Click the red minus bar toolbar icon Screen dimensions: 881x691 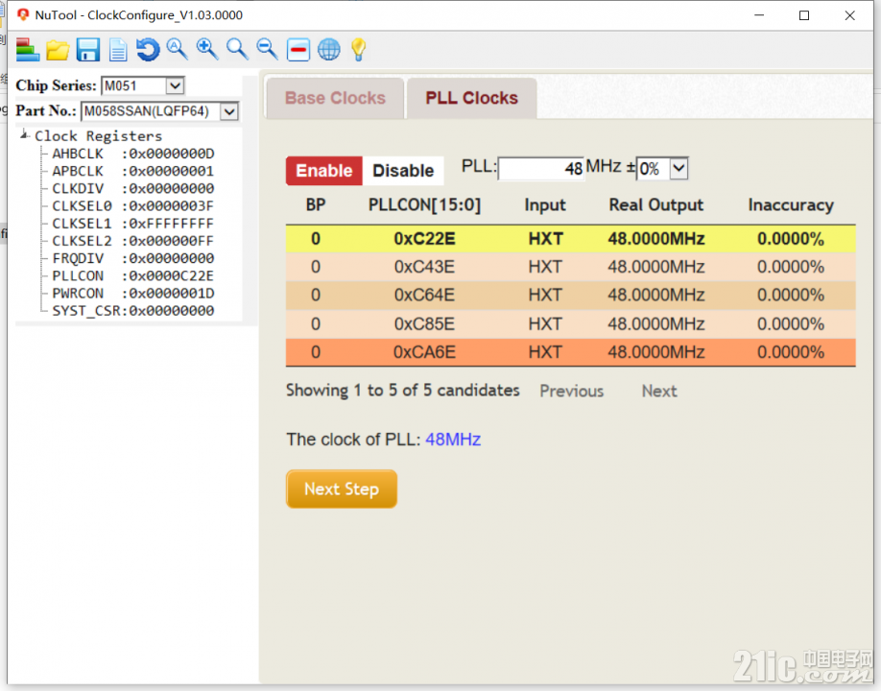point(298,50)
